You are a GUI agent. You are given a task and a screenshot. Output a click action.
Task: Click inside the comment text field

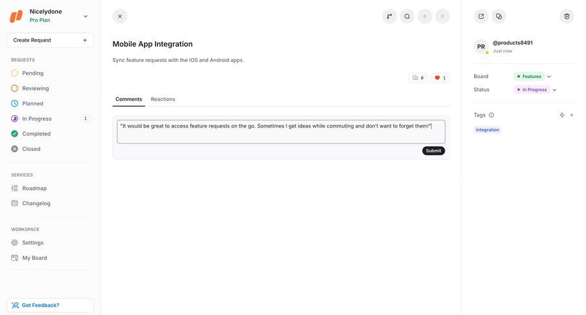click(x=281, y=132)
